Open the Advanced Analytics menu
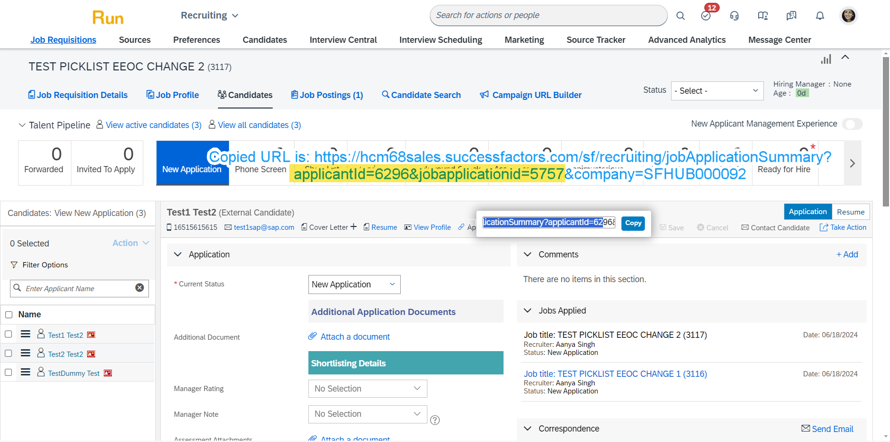 tap(687, 40)
